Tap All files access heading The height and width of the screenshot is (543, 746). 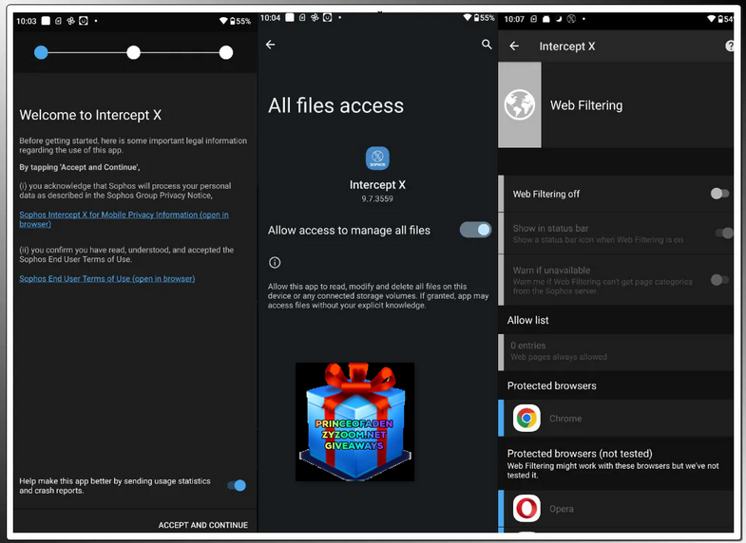(x=335, y=105)
